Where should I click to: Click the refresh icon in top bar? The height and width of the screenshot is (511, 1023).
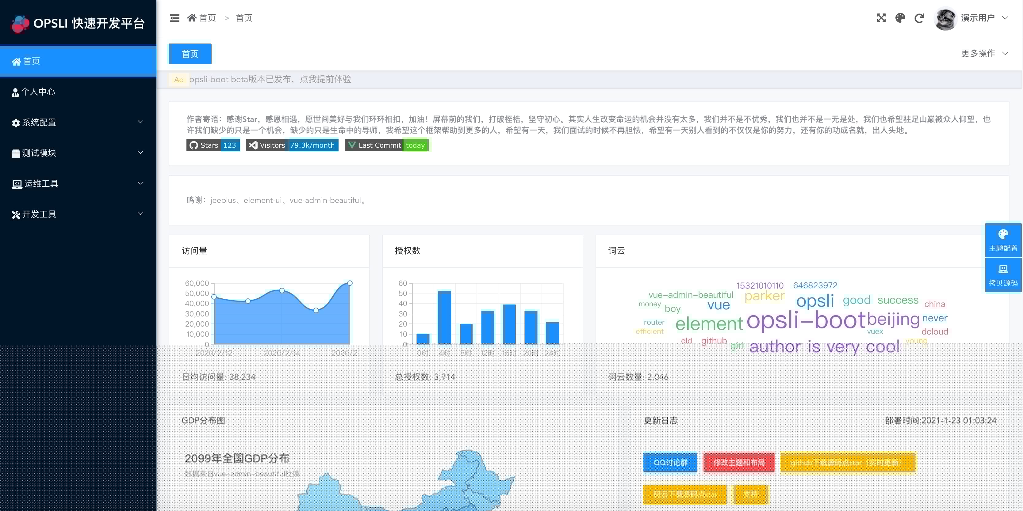pos(919,18)
